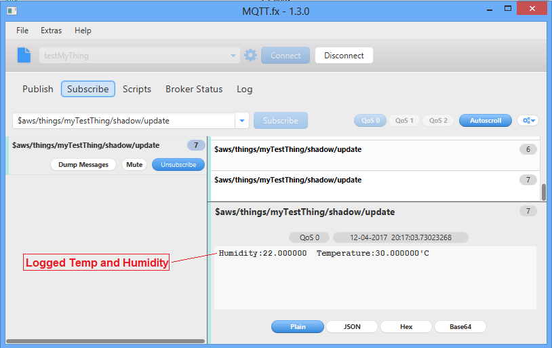Toggle the Autoscroll button
This screenshot has height=348, width=552.
pos(485,121)
